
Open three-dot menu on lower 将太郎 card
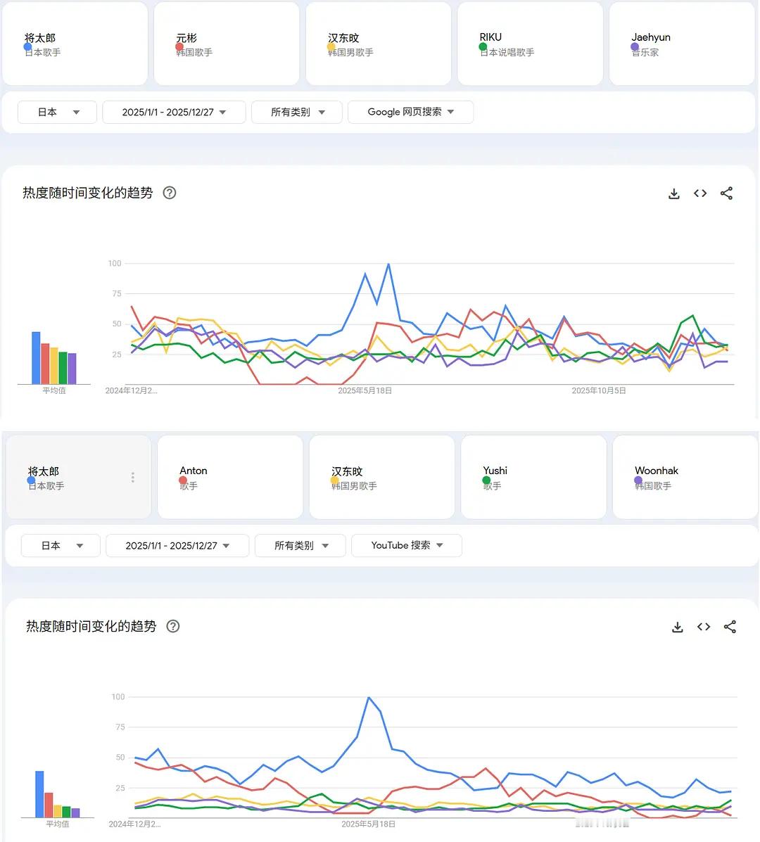click(x=133, y=478)
